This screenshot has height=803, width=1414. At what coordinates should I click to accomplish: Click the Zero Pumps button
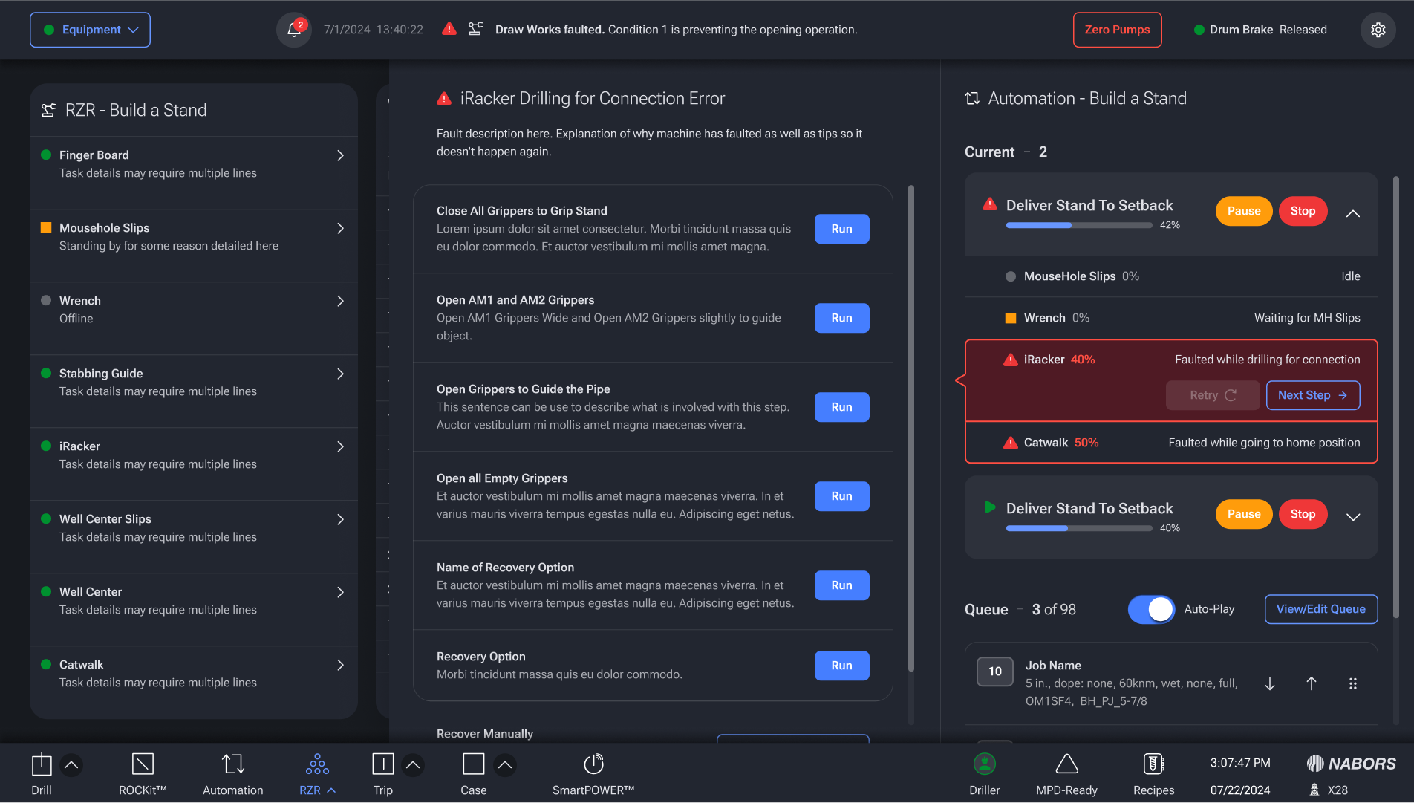click(x=1117, y=30)
